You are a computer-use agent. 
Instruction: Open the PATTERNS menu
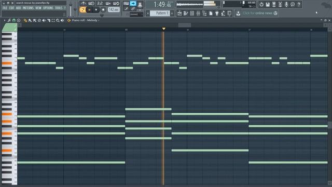(x=28, y=8)
